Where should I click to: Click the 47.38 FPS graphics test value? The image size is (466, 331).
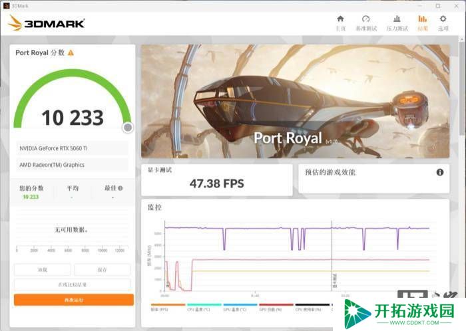(x=216, y=183)
